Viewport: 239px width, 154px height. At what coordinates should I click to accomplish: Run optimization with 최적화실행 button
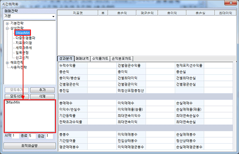[30, 146]
